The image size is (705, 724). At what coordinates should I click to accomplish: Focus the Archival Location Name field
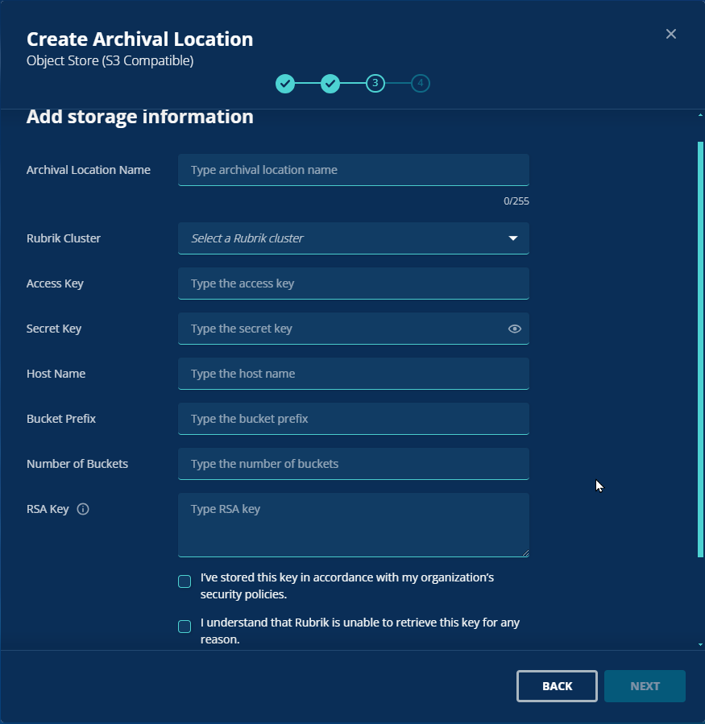tap(354, 170)
